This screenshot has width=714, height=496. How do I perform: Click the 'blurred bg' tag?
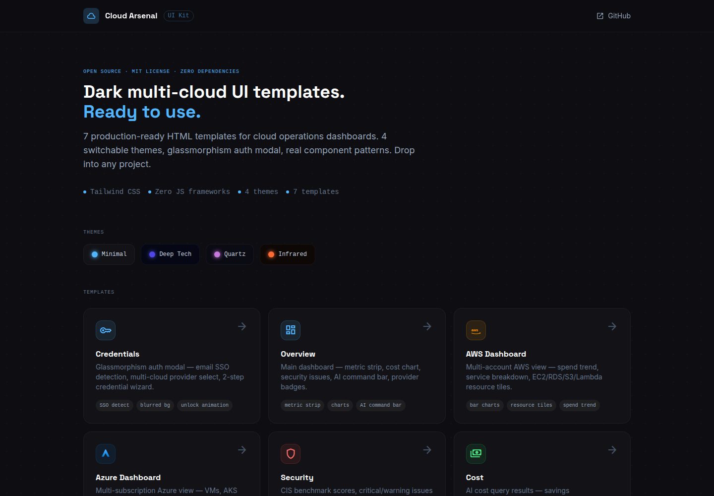(155, 405)
